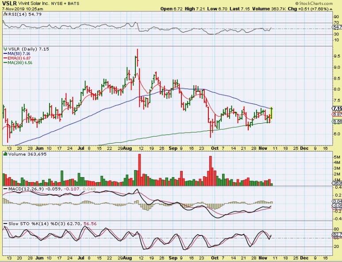The height and width of the screenshot is (262, 342).
Task: Click the 7-Nov-2019 10:25am timestamp
Action: tap(23, 9)
